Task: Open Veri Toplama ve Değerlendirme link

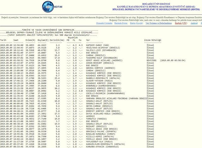Action: 158,23
